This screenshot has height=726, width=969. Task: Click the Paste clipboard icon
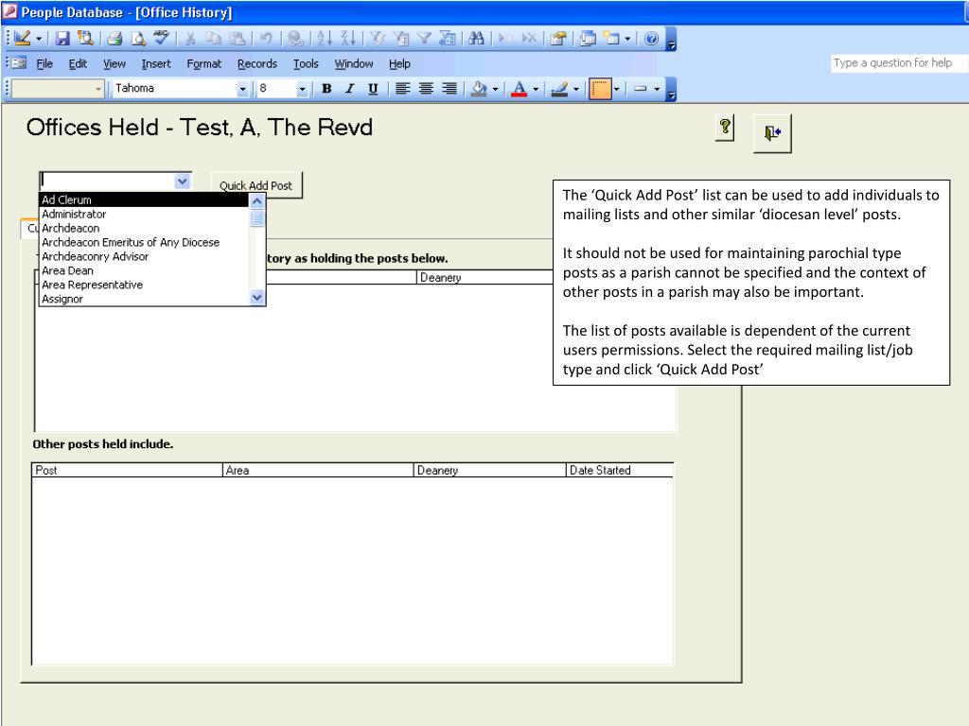pos(238,38)
